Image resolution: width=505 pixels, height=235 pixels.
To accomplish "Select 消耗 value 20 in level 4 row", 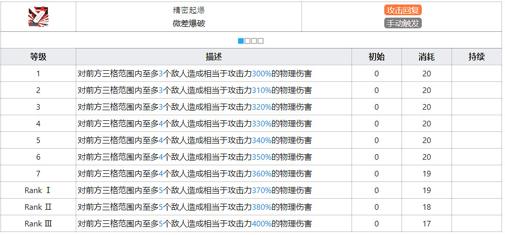I will click(x=427, y=123).
